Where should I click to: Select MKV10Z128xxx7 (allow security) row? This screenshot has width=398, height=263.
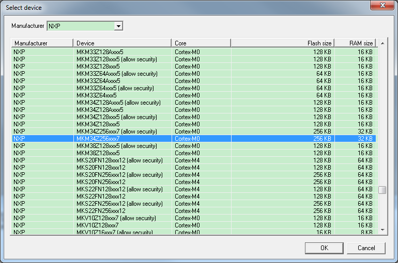[x=194, y=218]
